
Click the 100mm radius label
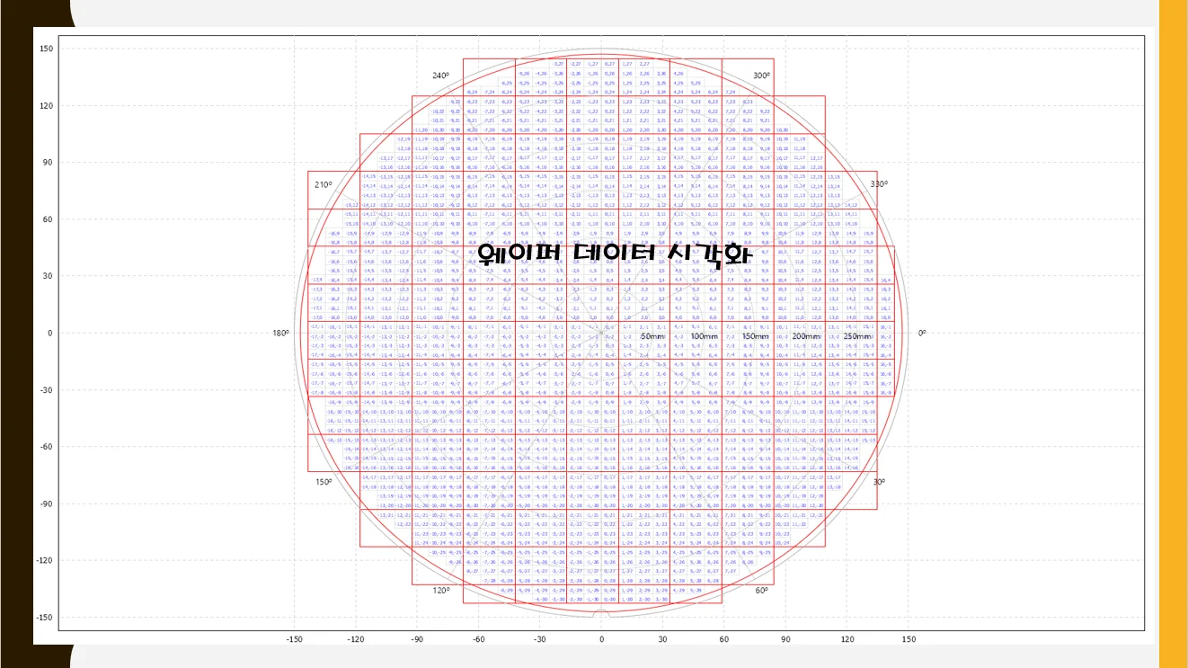pos(705,336)
